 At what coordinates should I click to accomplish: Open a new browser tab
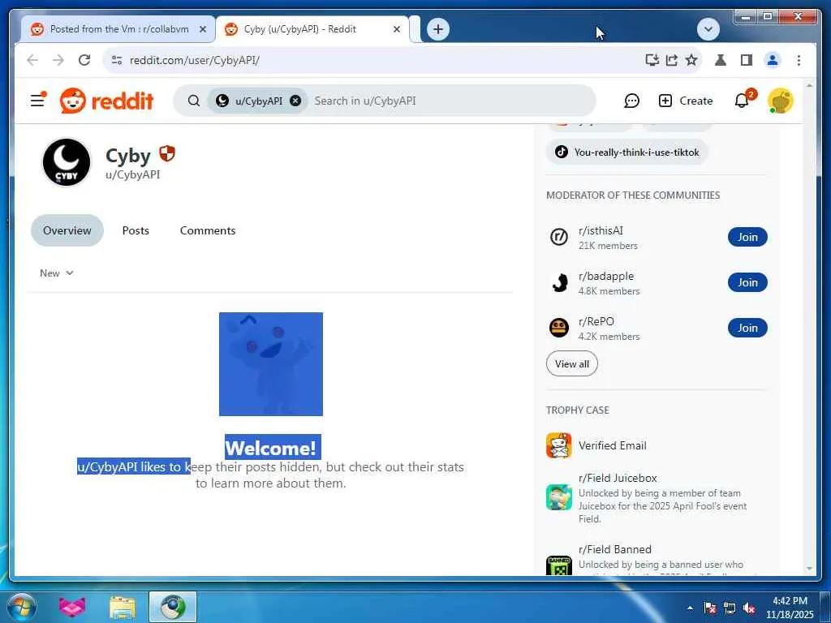(437, 29)
